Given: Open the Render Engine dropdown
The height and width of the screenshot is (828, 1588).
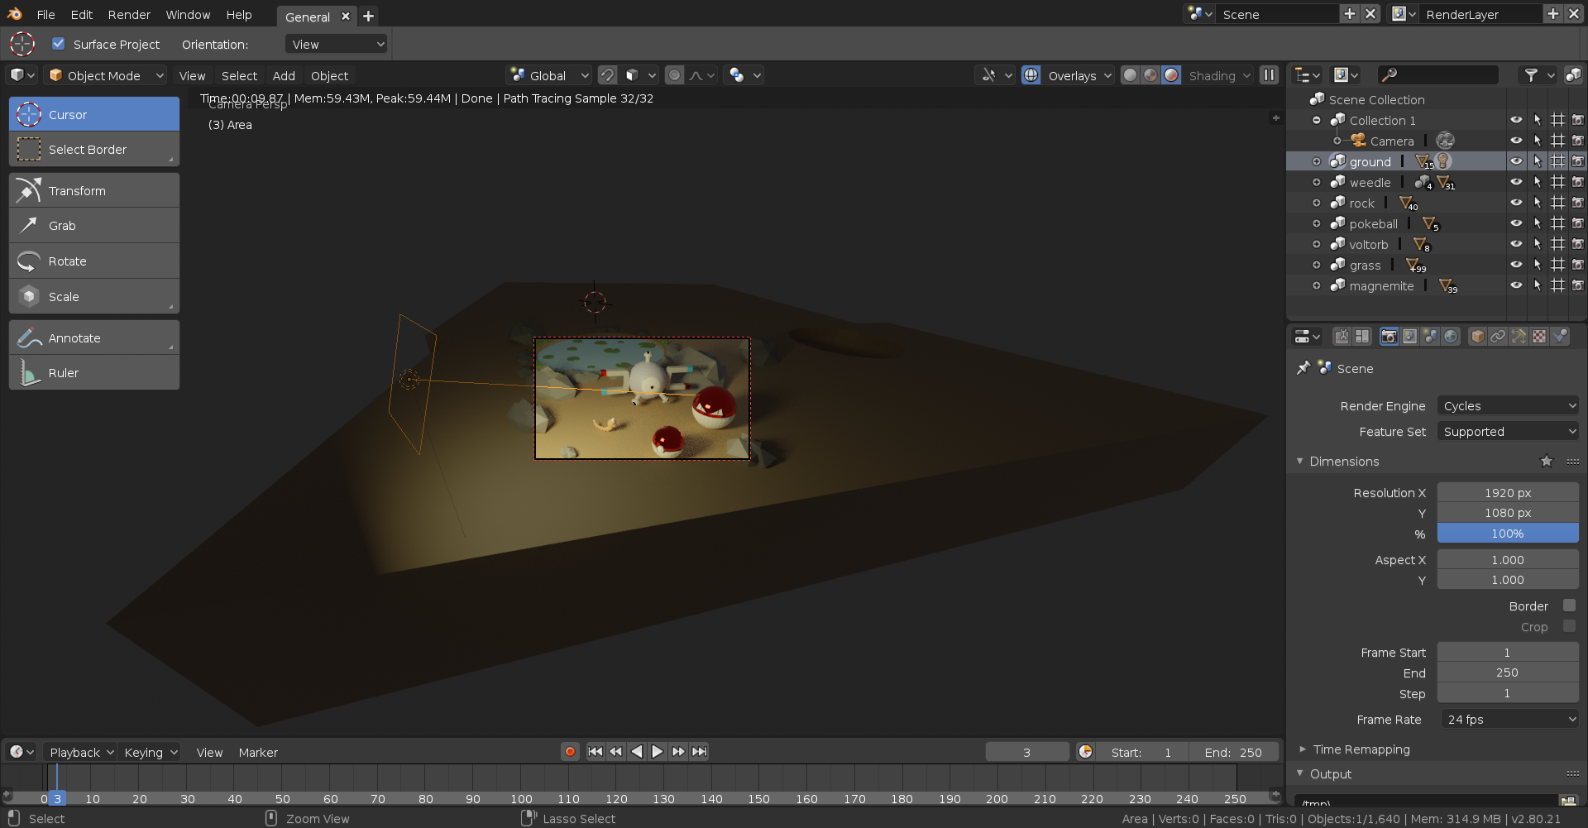Looking at the screenshot, I should (1508, 405).
